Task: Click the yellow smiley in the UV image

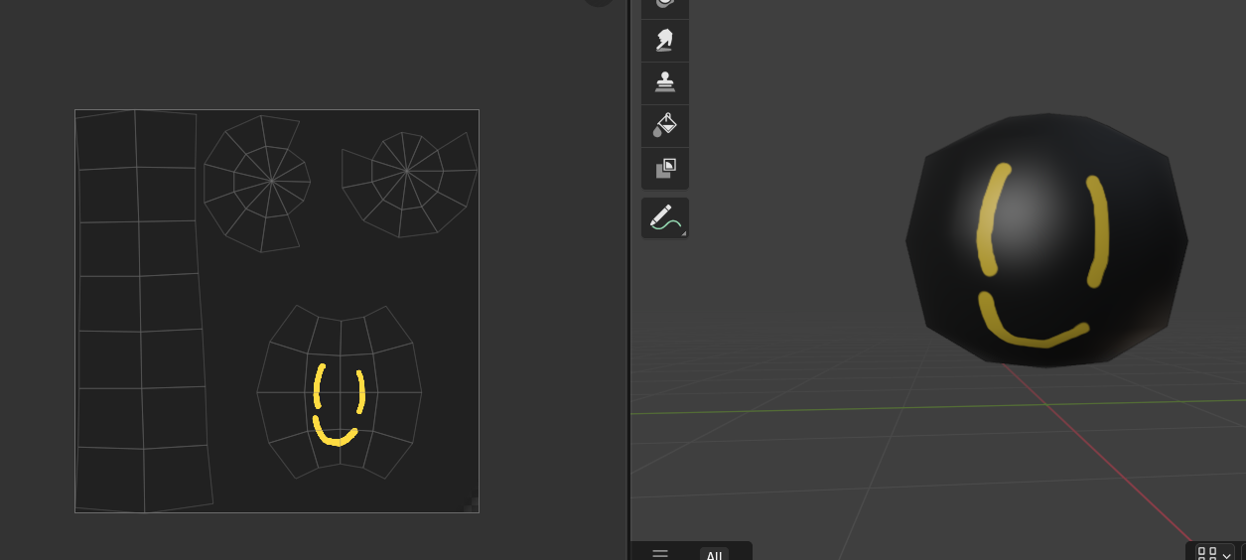Action: 338,405
